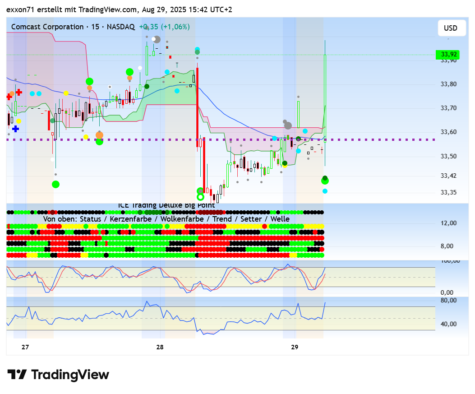Click the +0,35 (+1,06%) price change
The image size is (475, 394).
(164, 27)
